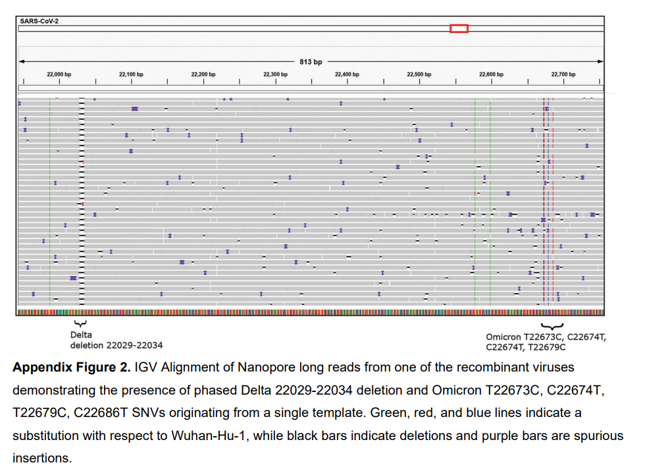This screenshot has height=473, width=668.
Task: Click the tick mark below 22,500 bp
Action: tap(419, 81)
